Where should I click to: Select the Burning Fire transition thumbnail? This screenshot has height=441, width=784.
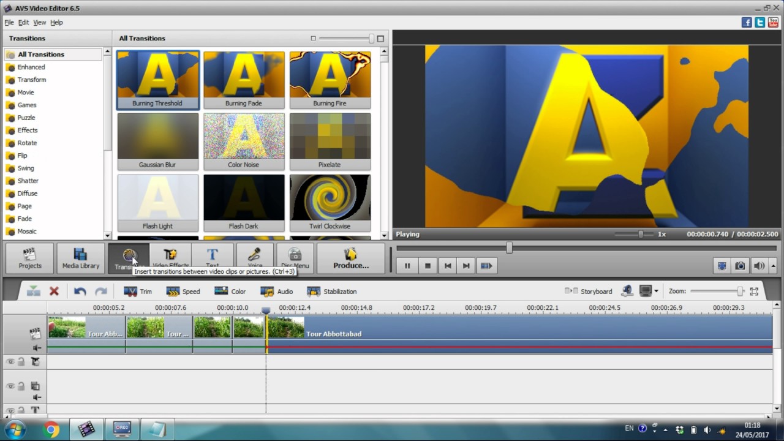click(x=330, y=80)
